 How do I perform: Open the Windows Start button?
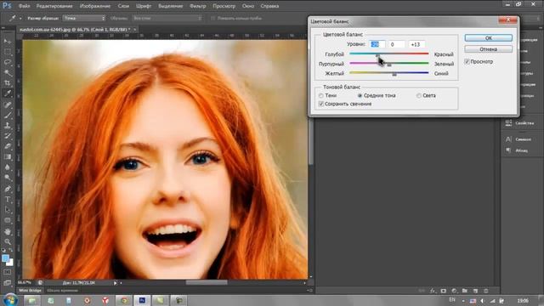click(x=10, y=300)
